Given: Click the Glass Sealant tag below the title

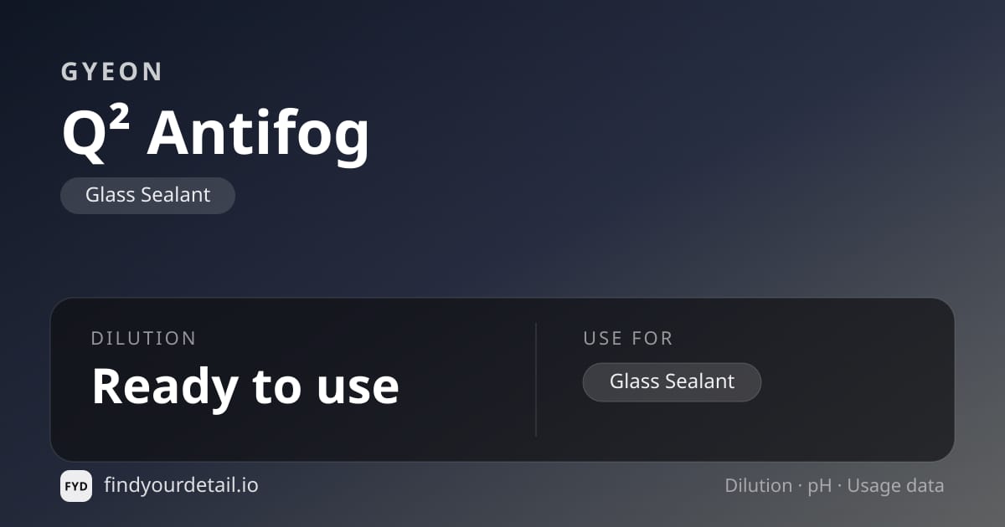Looking at the screenshot, I should [x=147, y=196].
